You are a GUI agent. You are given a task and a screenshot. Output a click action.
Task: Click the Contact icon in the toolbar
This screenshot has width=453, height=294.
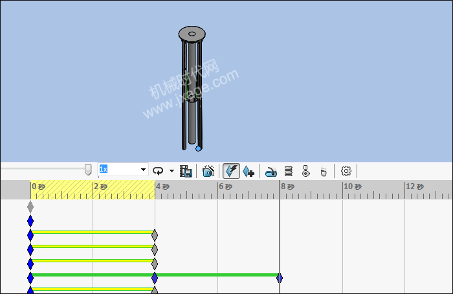(305, 171)
